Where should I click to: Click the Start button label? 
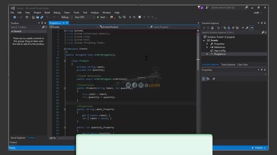pyautogui.click(x=103, y=17)
